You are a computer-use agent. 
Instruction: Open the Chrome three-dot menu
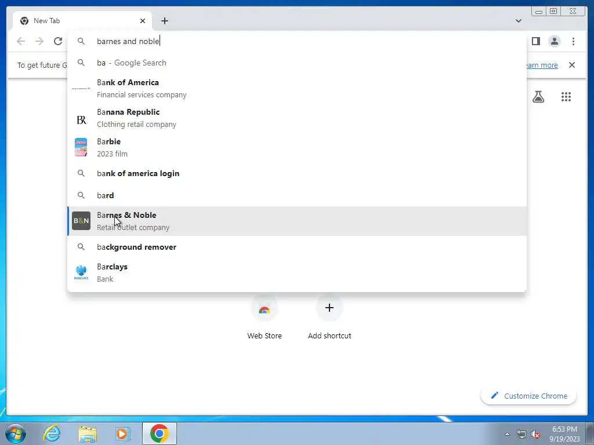[573, 41]
